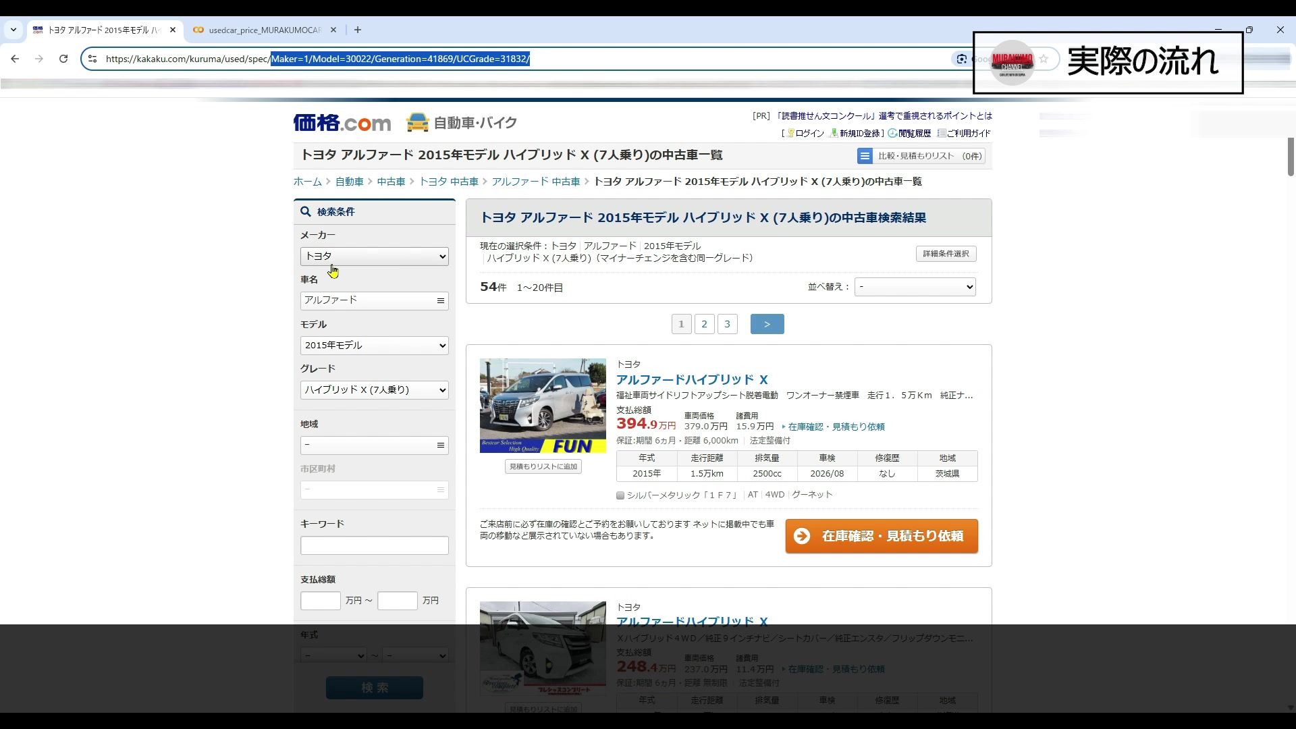
Task: Open the 並べ替え sort dropdown
Action: tap(915, 287)
